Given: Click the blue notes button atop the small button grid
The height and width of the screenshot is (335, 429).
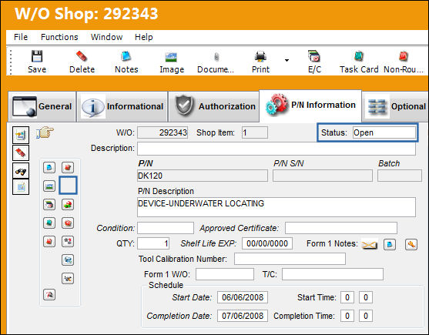Looking at the screenshot, I should tap(49, 167).
